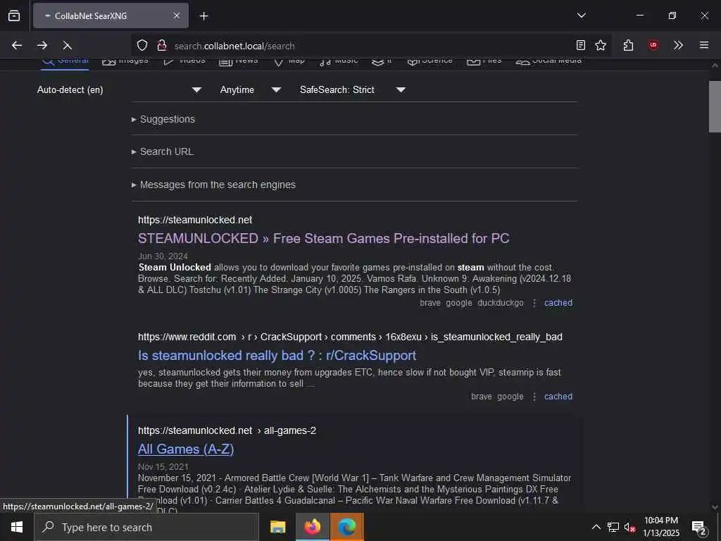Open the muted volume tray icon

point(630,527)
